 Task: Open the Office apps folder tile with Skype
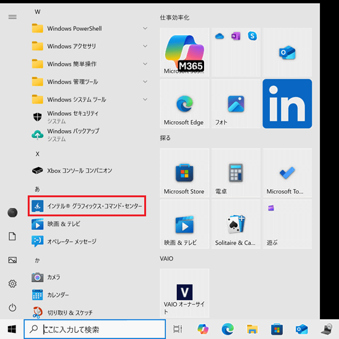(236, 52)
